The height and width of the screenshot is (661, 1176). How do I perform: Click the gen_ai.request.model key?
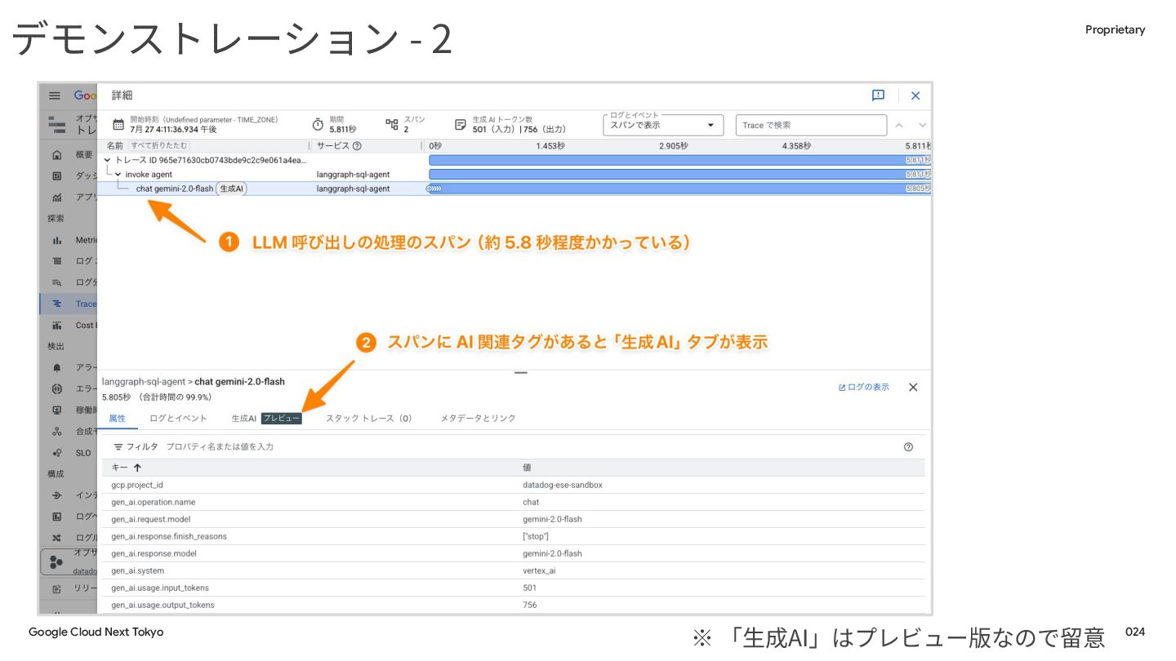[151, 519]
